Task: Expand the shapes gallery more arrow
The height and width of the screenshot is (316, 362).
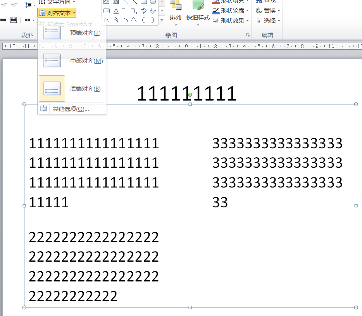Action: pos(162,21)
